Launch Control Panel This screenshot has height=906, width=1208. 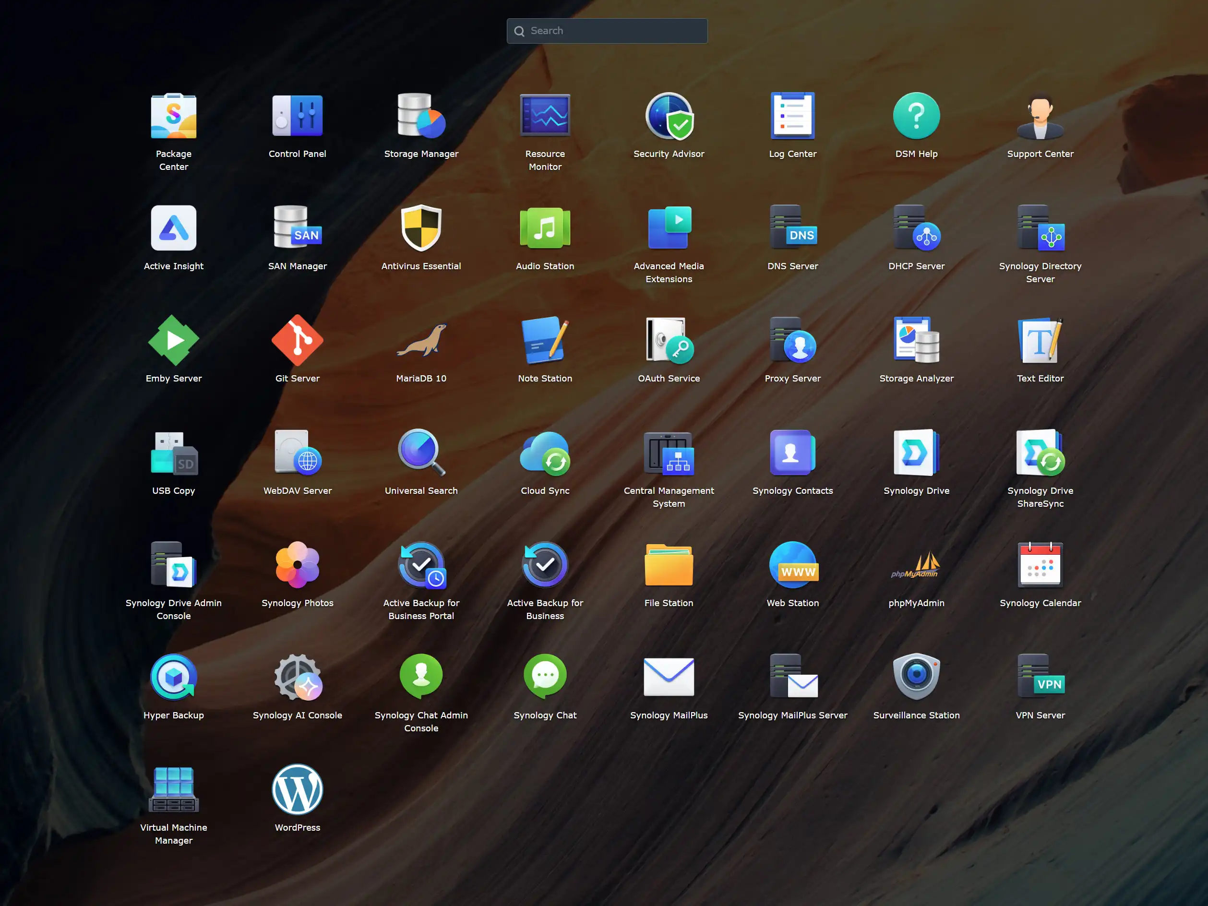[x=297, y=116]
